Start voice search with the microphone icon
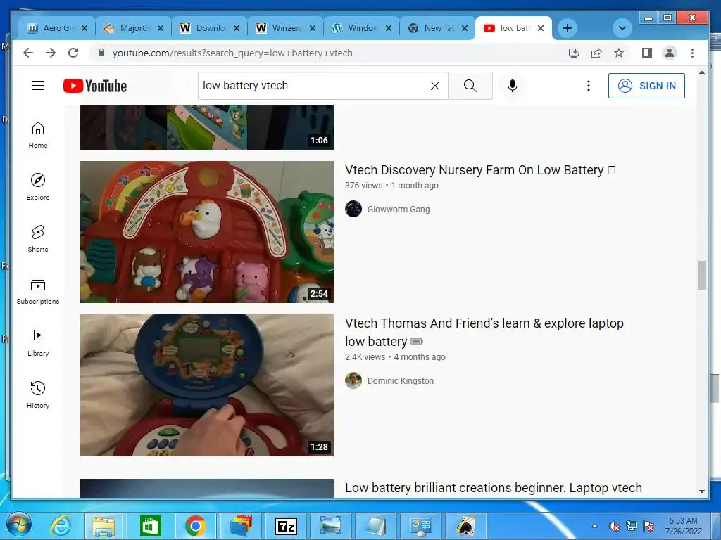 point(513,85)
